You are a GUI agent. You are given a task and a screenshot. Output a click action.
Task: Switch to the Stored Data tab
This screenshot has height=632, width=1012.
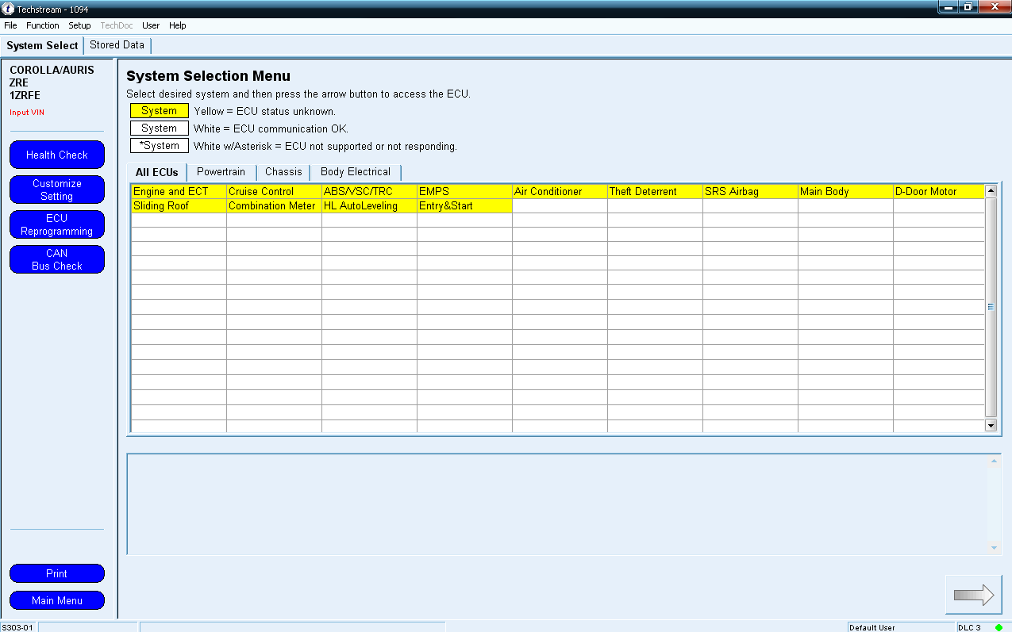[117, 45]
